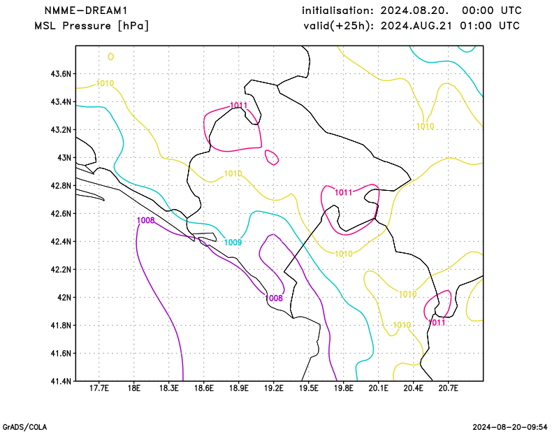The height and width of the screenshot is (432, 559).
Task: Click the 43.4N latitude label
Action: click(x=61, y=102)
